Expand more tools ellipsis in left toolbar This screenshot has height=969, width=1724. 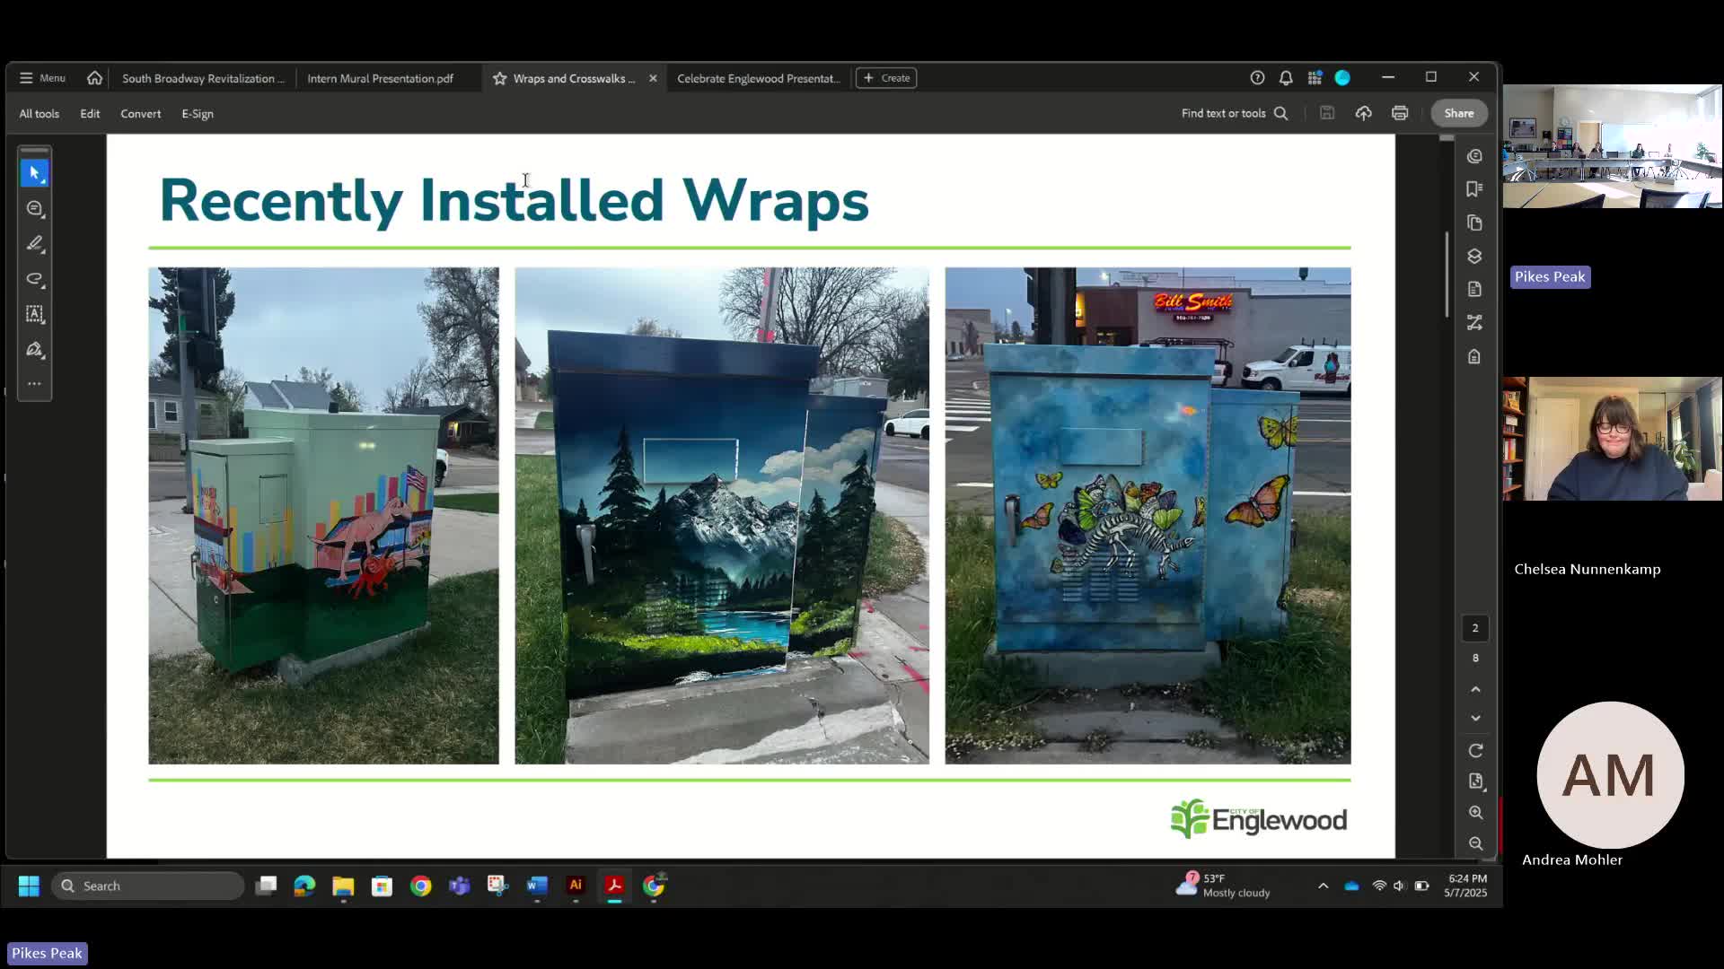(x=34, y=384)
